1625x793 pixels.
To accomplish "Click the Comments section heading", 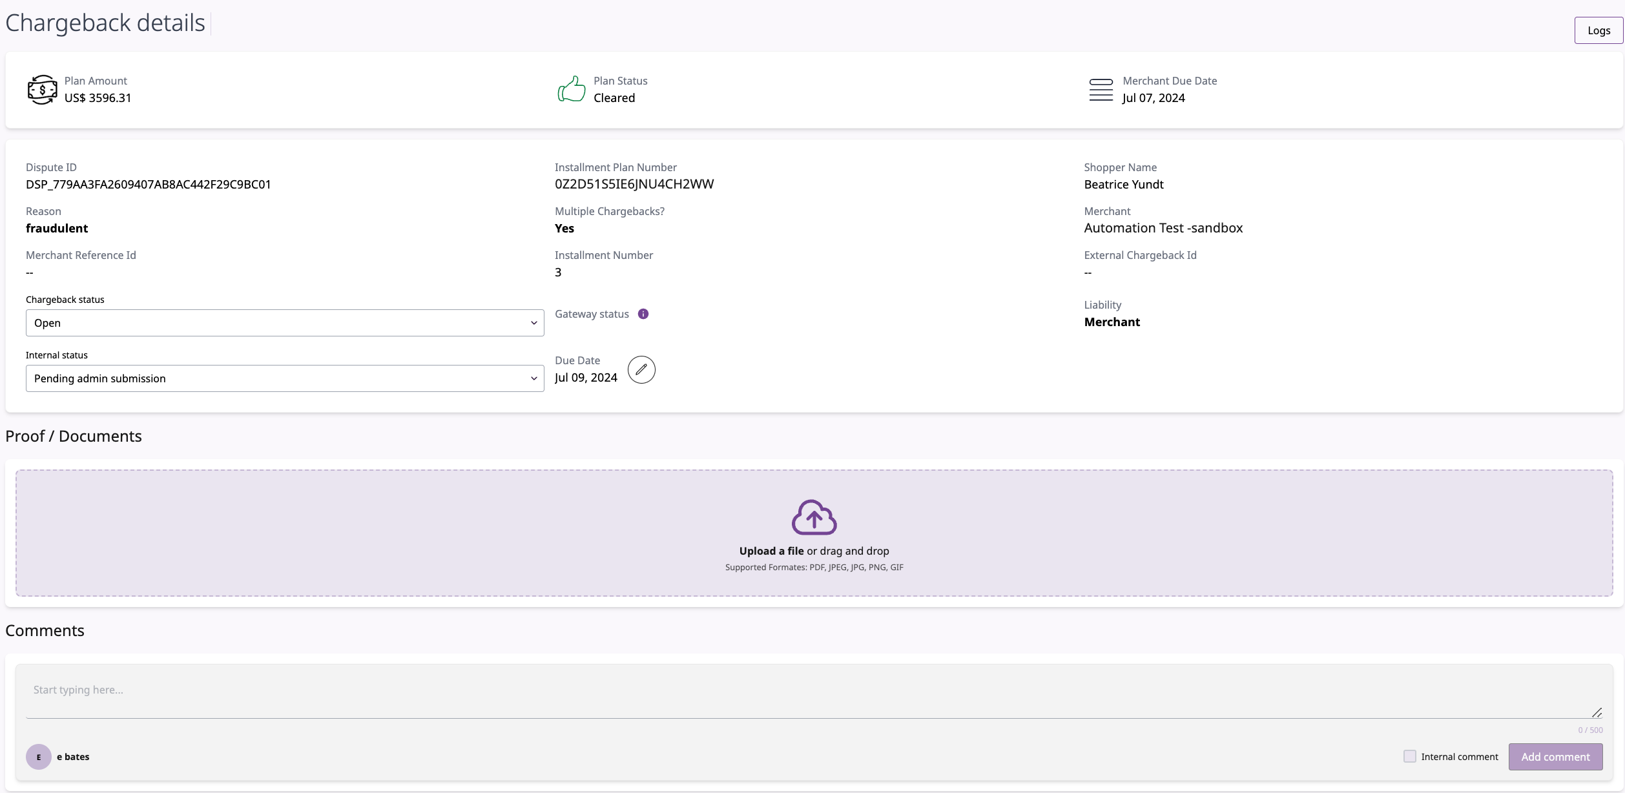I will [45, 631].
